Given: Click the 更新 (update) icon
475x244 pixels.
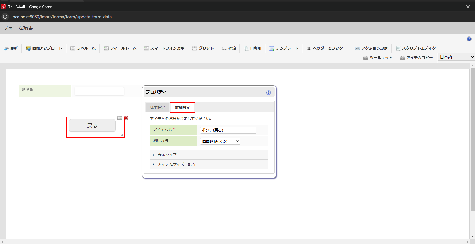Looking at the screenshot, I should [11, 48].
